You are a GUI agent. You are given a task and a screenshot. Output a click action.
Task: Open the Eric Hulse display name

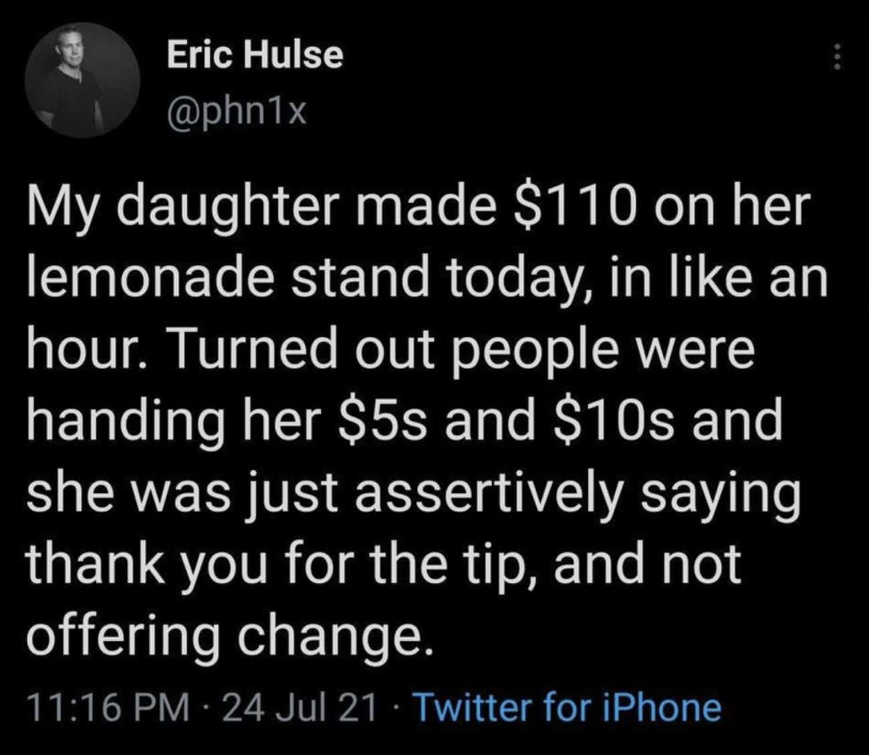pyautogui.click(x=254, y=55)
